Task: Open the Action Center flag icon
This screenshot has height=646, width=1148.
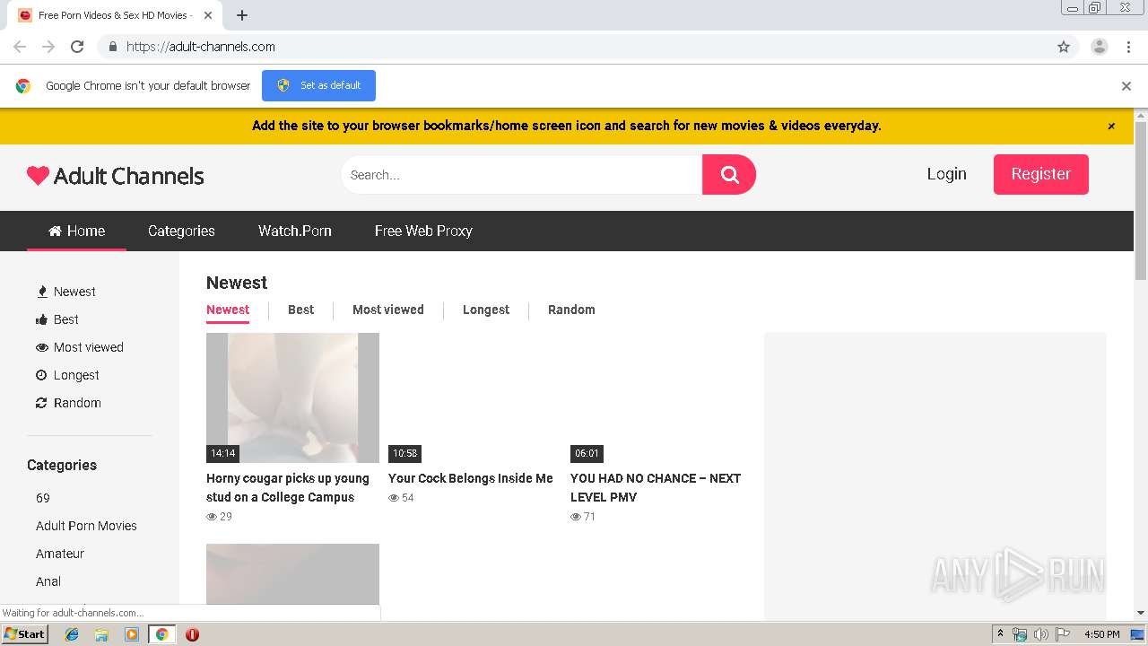Action: pyautogui.click(x=1062, y=634)
